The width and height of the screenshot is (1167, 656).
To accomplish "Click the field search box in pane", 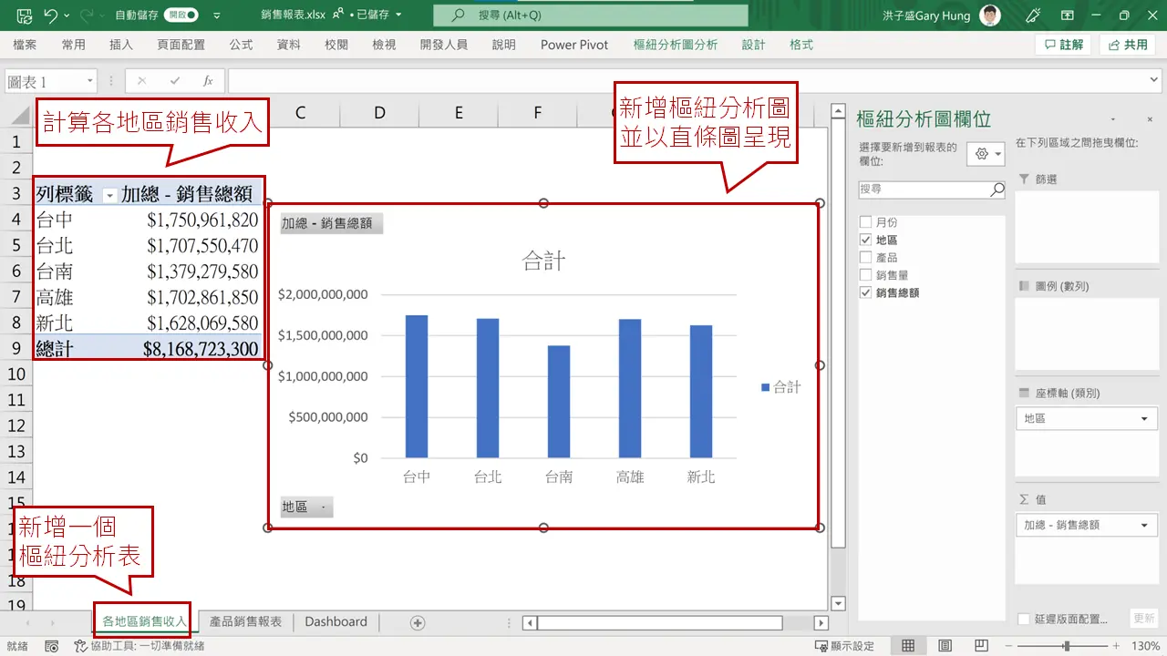I will click(x=932, y=190).
